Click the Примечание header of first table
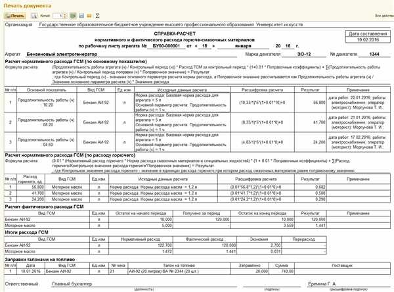 click(358, 90)
